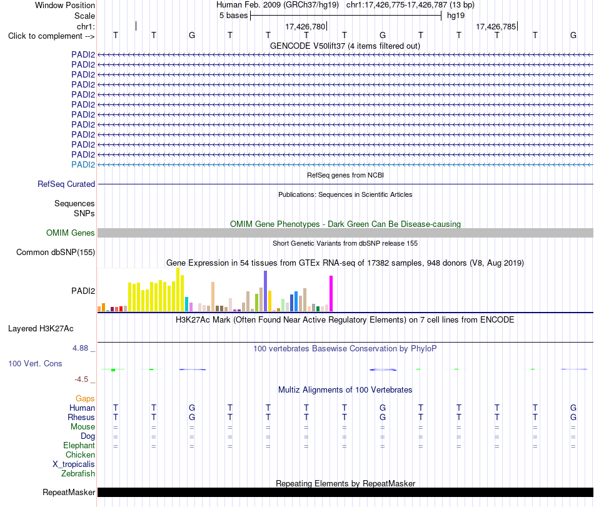Click the chr1:17,426,775-17,426,787 position text
Screen dimensions: 594x507
[396, 5]
